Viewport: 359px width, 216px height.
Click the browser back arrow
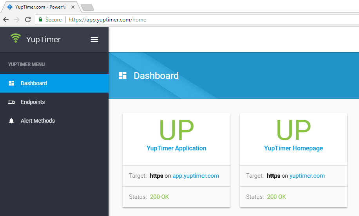(6, 20)
